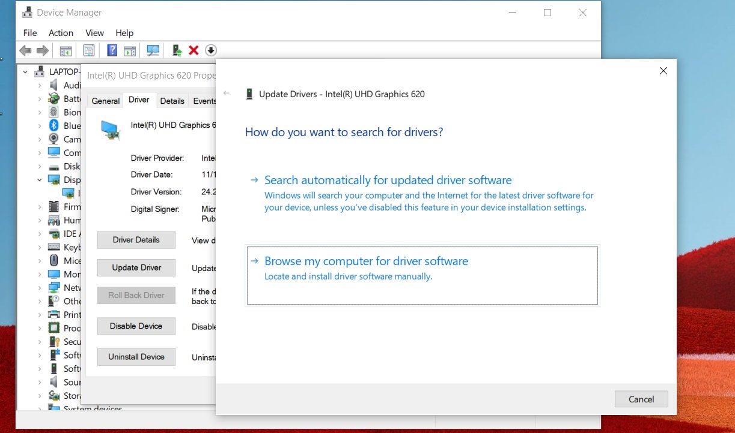Open Help using the blue question mark icon
This screenshot has width=735, height=433.
[112, 50]
